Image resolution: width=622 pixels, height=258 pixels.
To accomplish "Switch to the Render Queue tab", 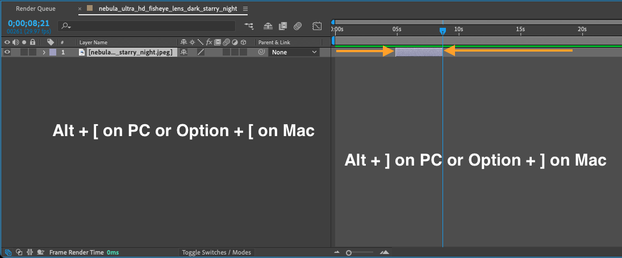I will click(36, 9).
